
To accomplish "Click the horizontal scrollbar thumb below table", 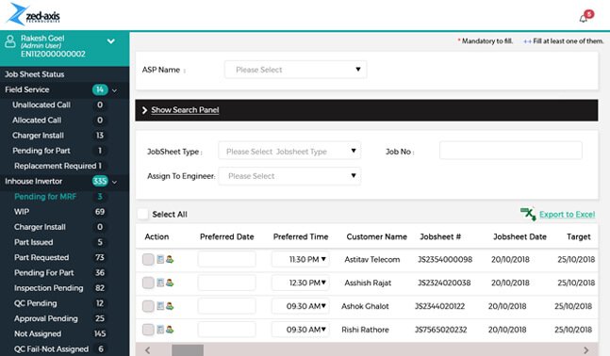I will (x=188, y=350).
